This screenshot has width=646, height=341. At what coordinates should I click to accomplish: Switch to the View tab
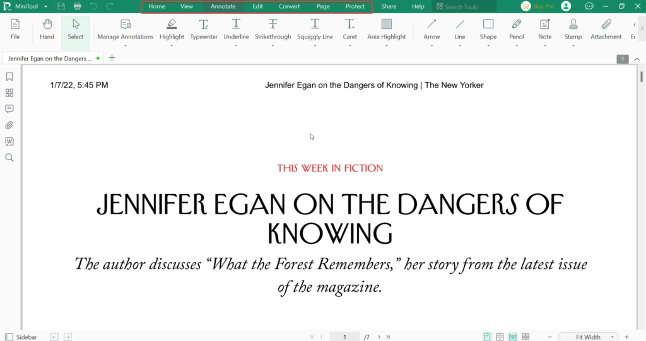pyautogui.click(x=187, y=6)
